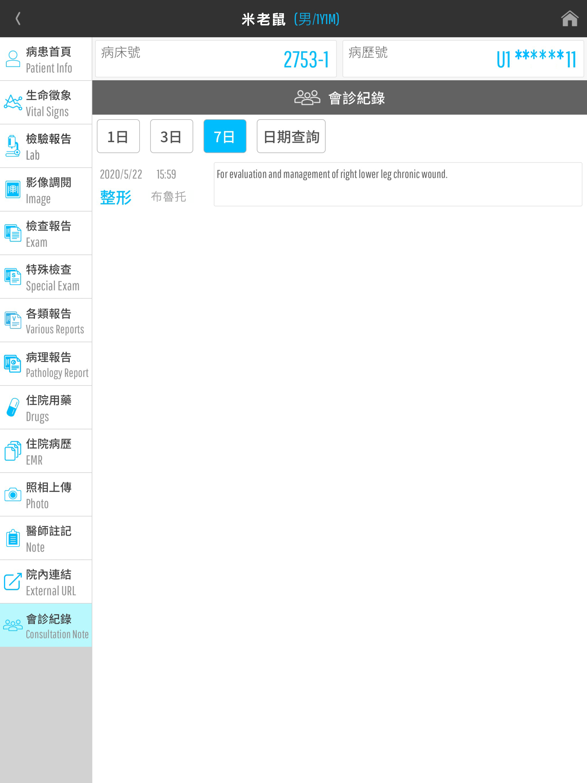
Task: Open 檢查報告 Exam menu
Action: pyautogui.click(x=46, y=233)
